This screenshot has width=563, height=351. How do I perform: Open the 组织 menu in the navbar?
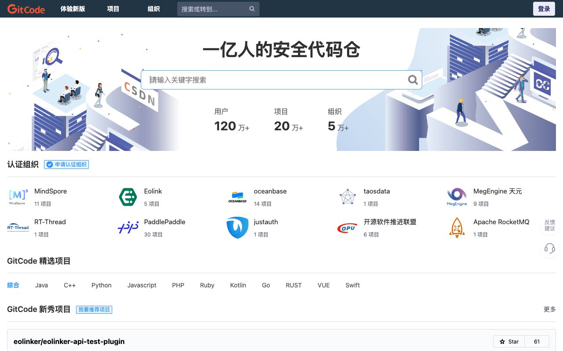point(154,9)
